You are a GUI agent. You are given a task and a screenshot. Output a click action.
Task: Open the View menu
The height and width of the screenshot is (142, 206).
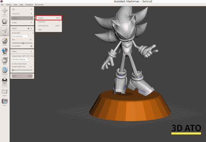(x=15, y=5)
